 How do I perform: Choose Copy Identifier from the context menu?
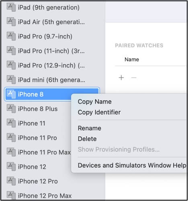pyautogui.click(x=99, y=112)
